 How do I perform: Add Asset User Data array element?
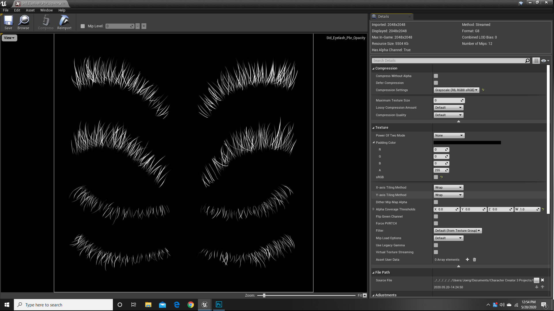(467, 260)
